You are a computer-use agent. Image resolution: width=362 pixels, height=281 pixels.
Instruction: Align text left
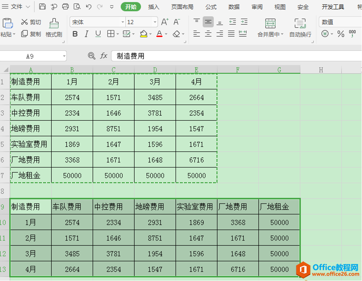(x=197, y=34)
